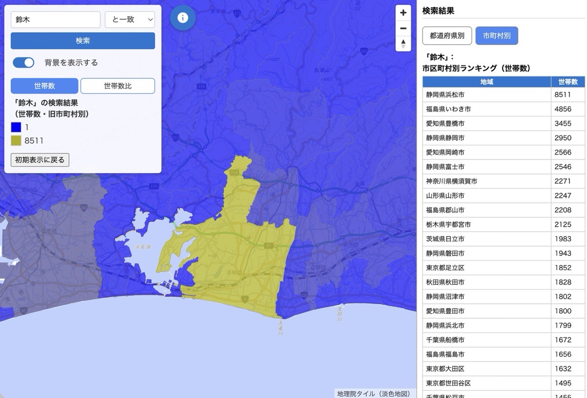This screenshot has width=587, height=398.
Task: Click the 鈴木 search input field
Action: 55,20
